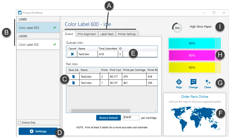
Task: Click the cost per cartridge field
Action: tap(131, 117)
